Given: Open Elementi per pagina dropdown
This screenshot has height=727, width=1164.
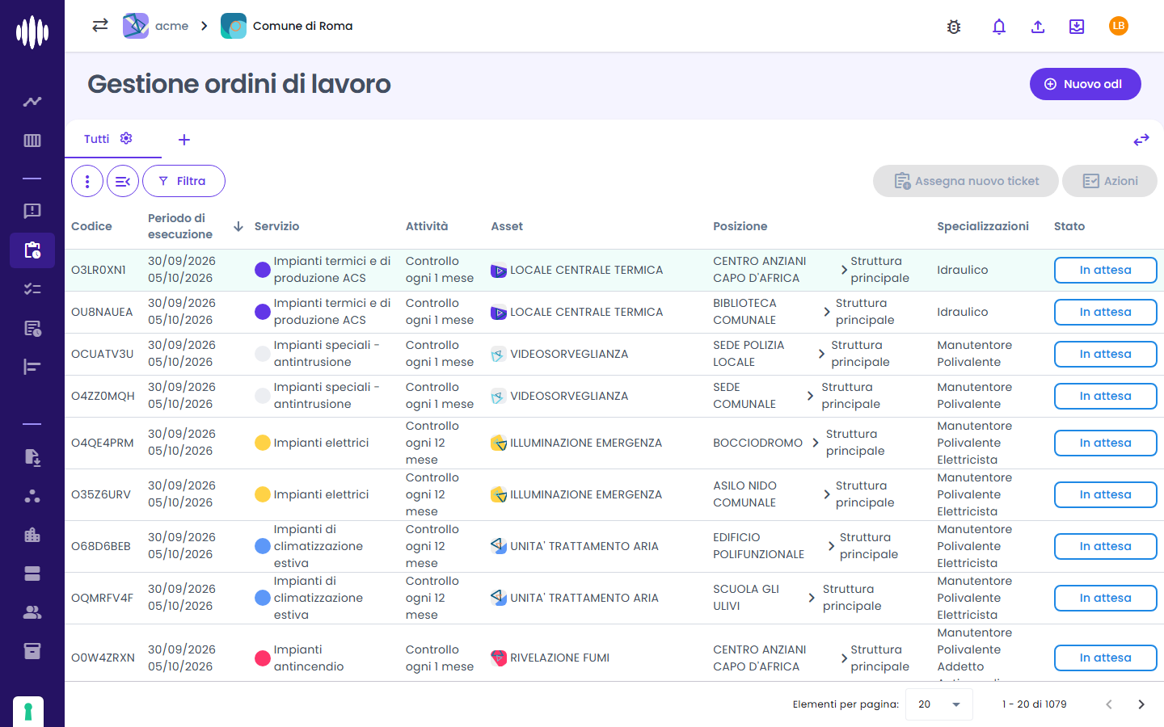Looking at the screenshot, I should point(939,704).
